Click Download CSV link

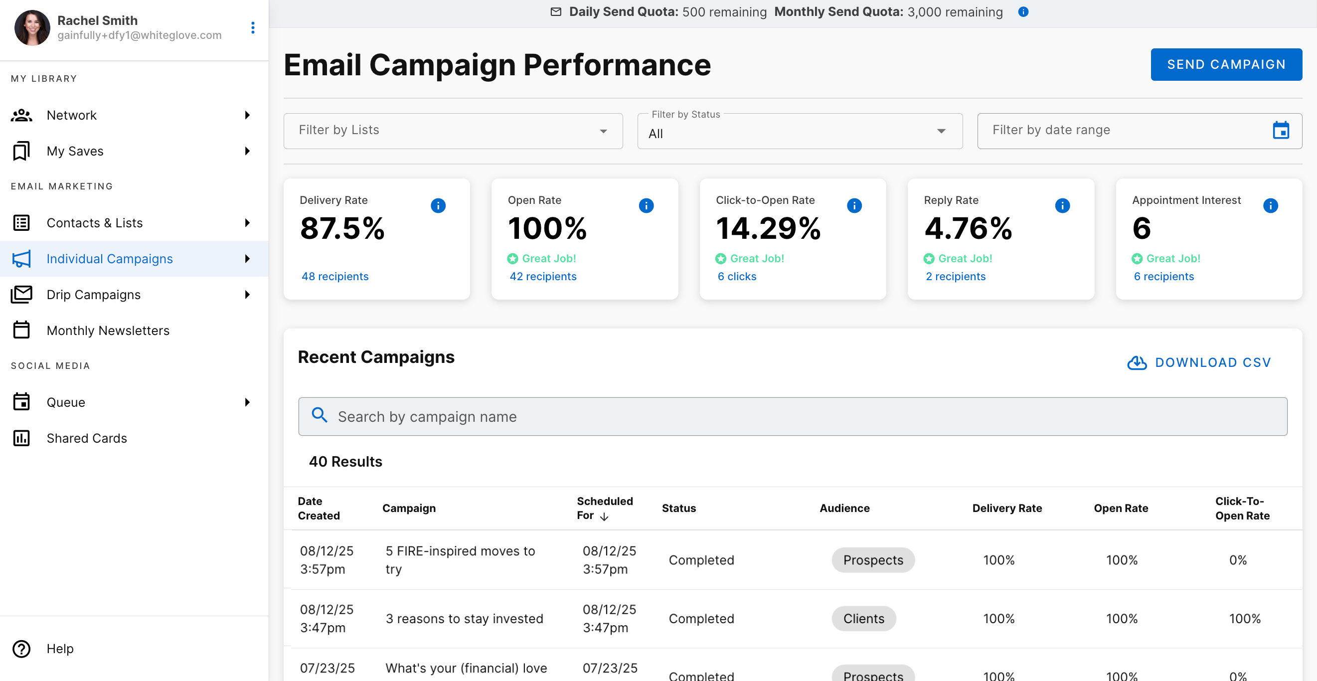point(1199,362)
